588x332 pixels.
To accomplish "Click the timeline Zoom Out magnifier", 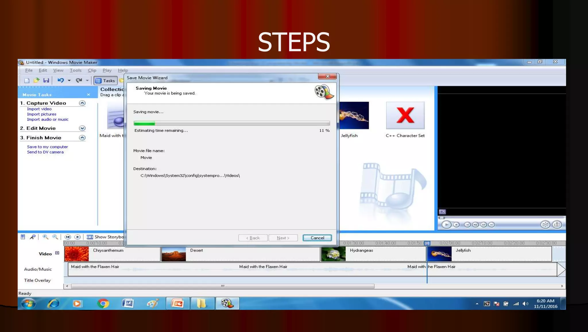I will 55,237.
